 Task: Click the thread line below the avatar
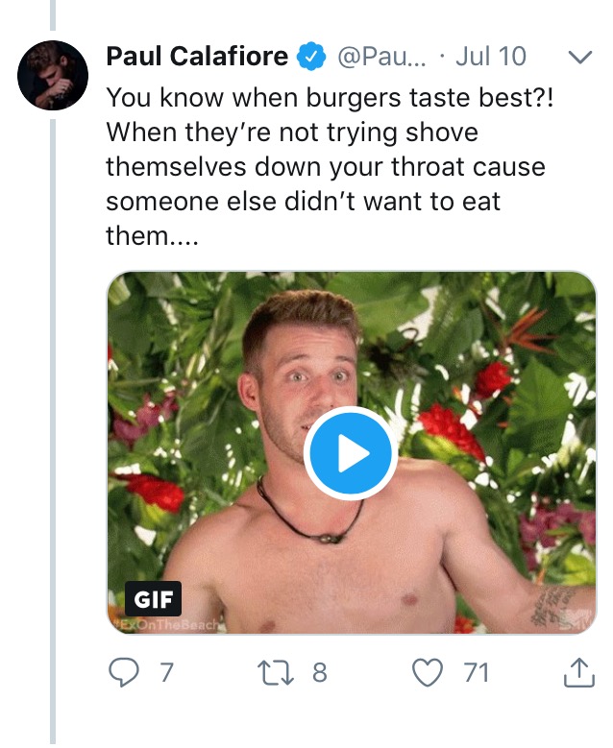[x=53, y=431]
